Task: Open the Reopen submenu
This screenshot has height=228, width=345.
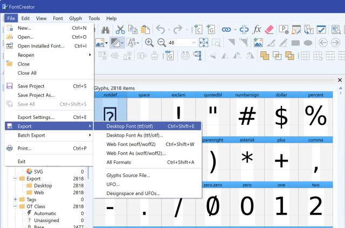Action: (x=49, y=55)
